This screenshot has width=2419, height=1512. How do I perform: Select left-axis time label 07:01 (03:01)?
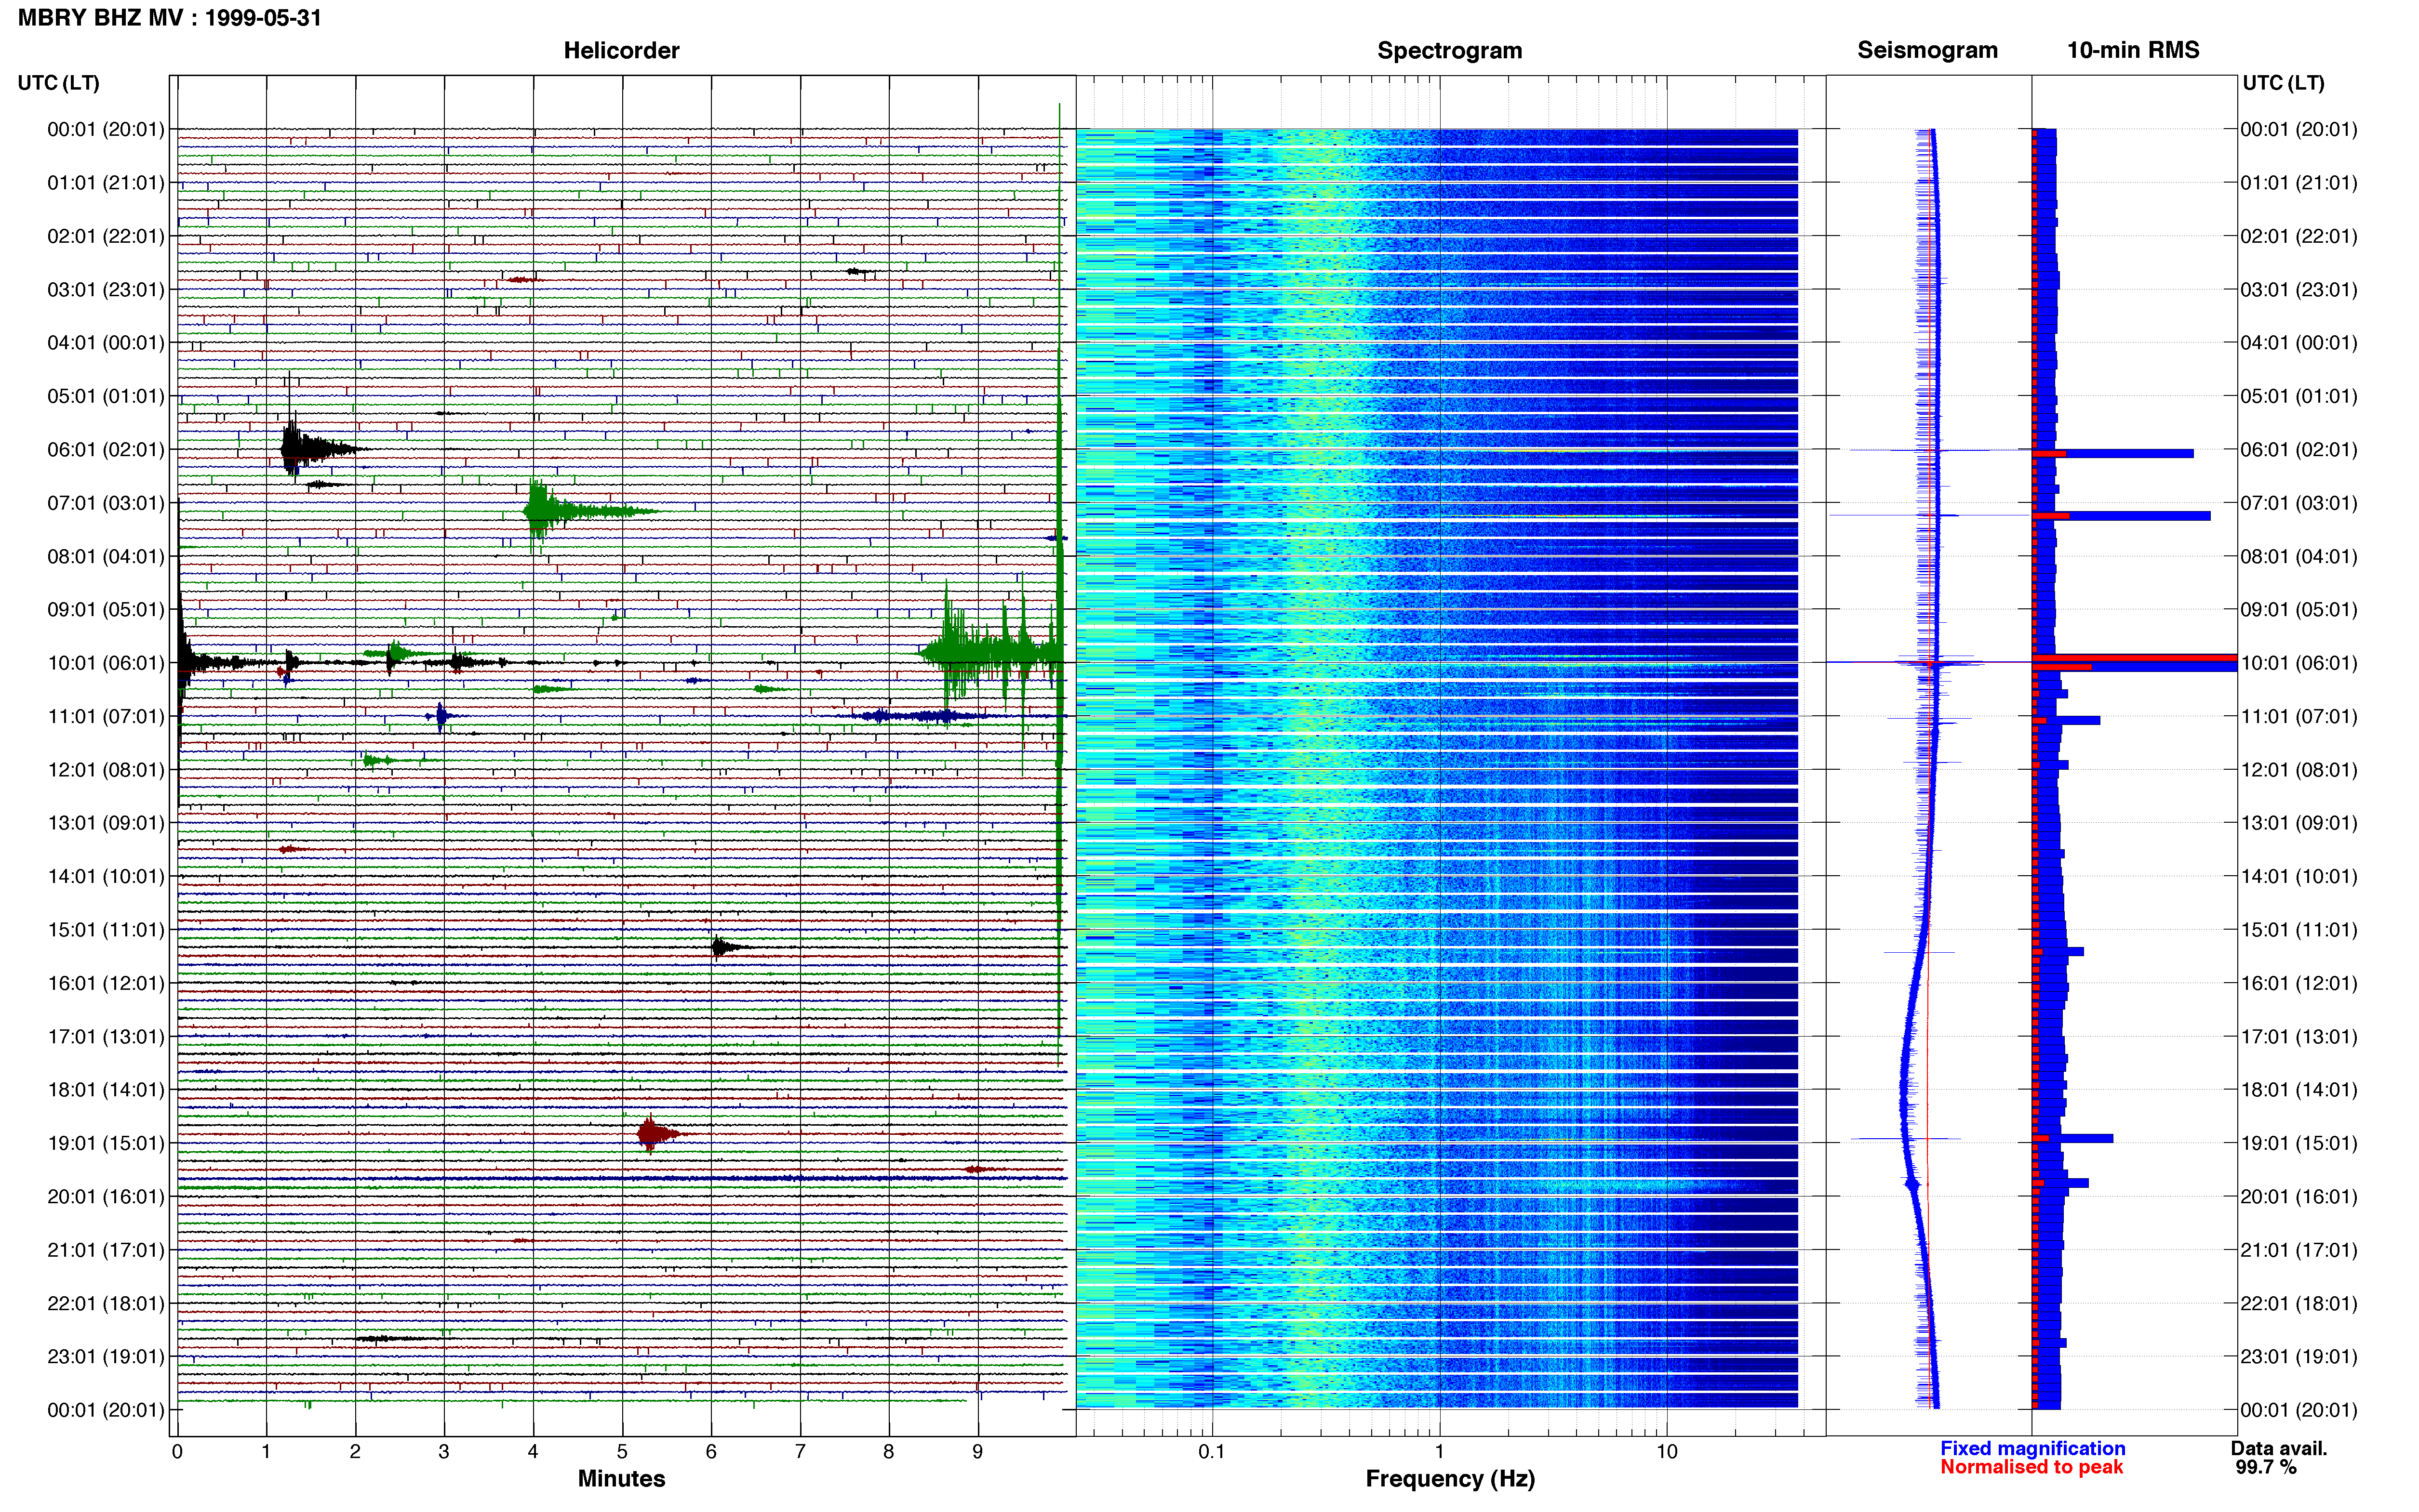pos(106,503)
